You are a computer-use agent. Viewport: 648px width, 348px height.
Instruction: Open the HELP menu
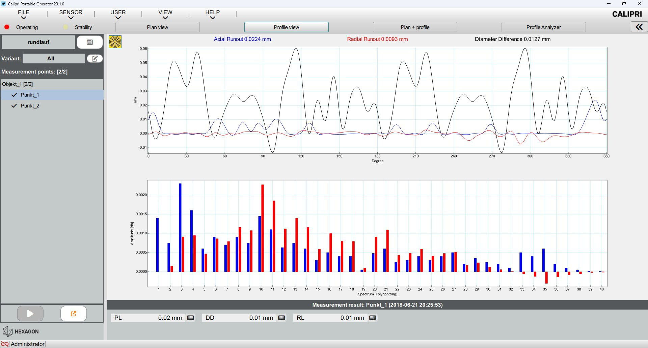pyautogui.click(x=212, y=12)
